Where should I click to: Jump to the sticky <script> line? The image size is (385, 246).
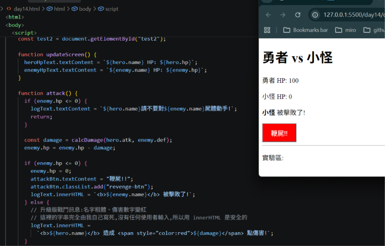(x=24, y=33)
